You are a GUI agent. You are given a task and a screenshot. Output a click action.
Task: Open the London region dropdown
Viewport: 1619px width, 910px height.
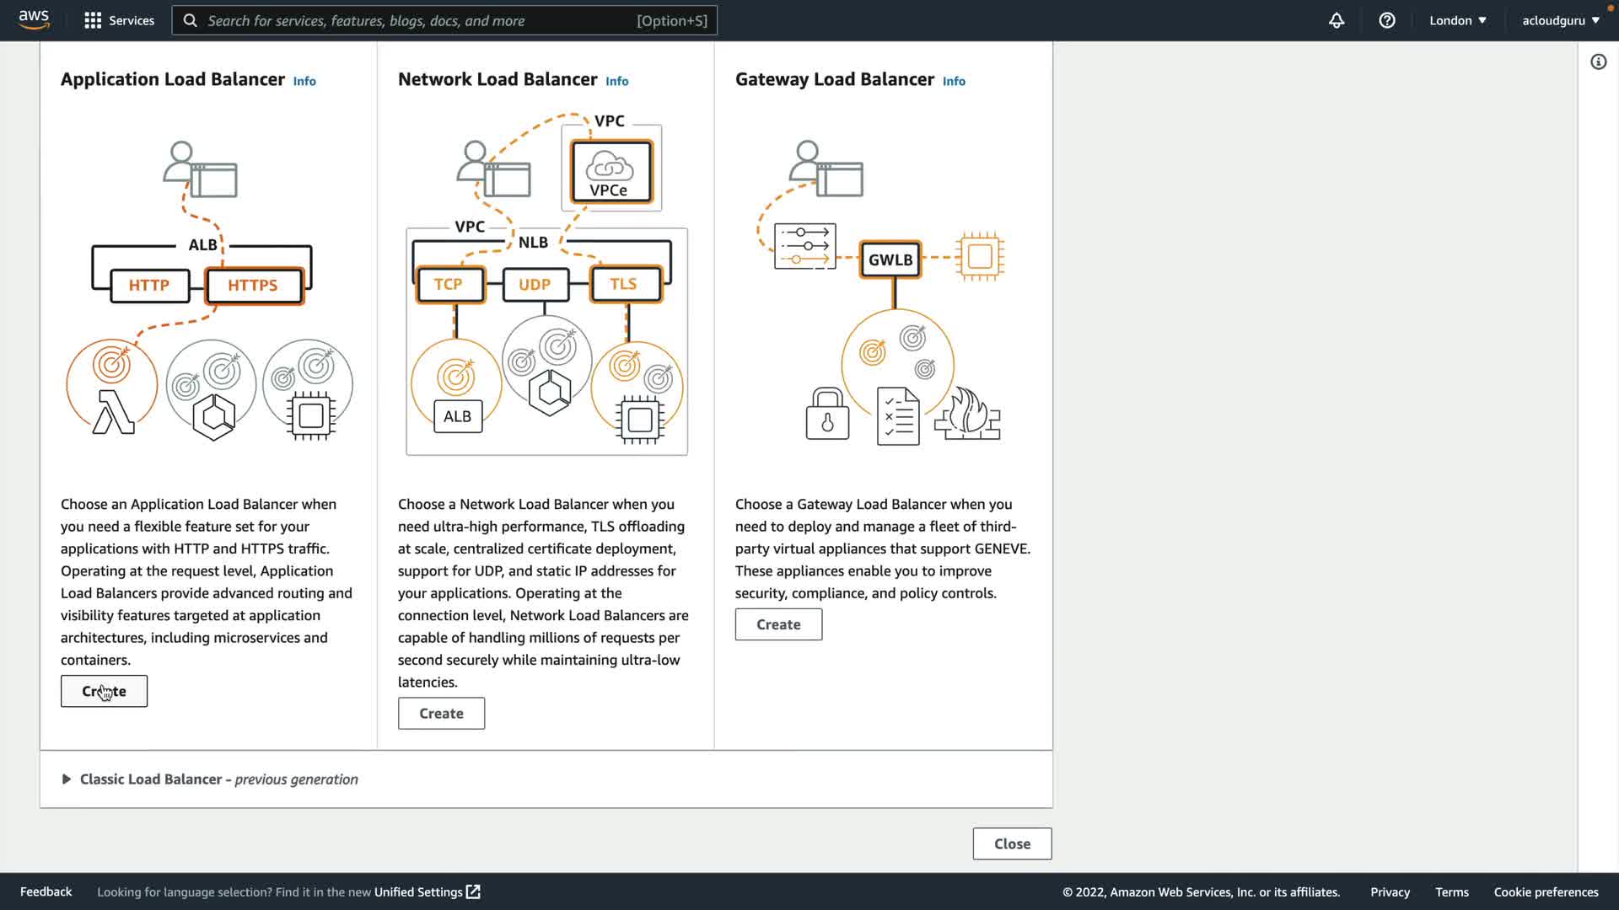tap(1457, 20)
